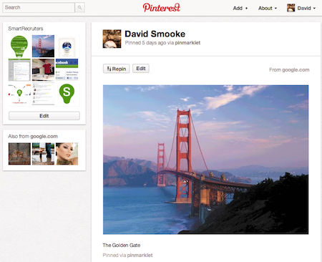
Task: Open the webpage list screenshot thumbnail
Action: tap(43, 94)
